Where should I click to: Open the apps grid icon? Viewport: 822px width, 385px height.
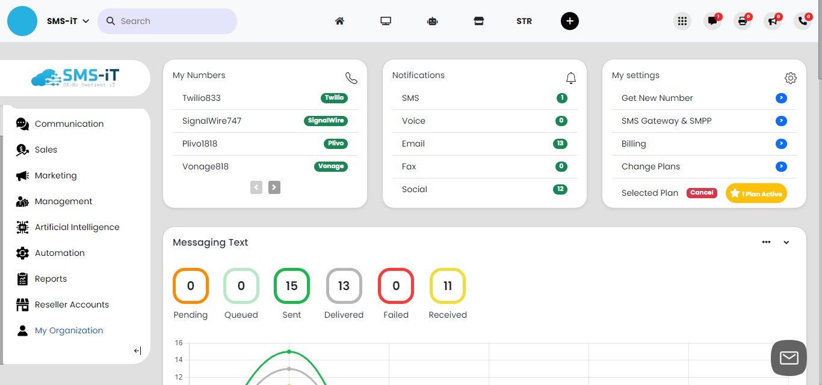(x=682, y=21)
